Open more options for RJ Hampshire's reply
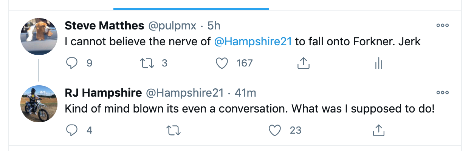 pyautogui.click(x=442, y=92)
